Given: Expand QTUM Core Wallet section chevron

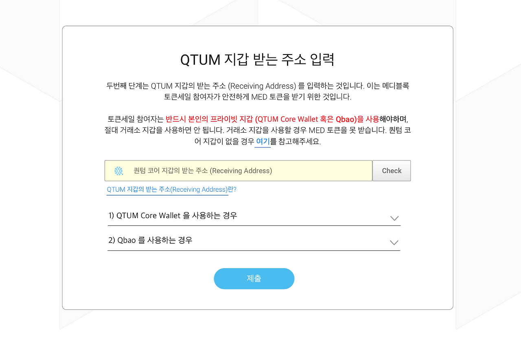Looking at the screenshot, I should click(x=394, y=218).
